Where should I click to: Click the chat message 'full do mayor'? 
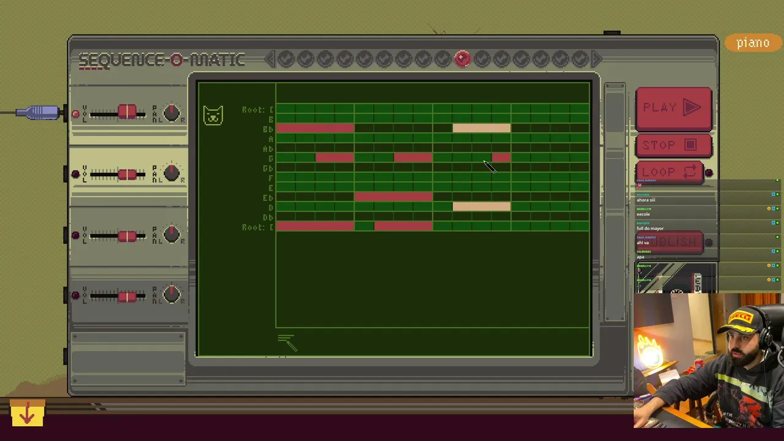tap(650, 228)
